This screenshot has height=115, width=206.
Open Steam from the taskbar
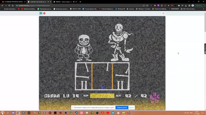click(76, 113)
